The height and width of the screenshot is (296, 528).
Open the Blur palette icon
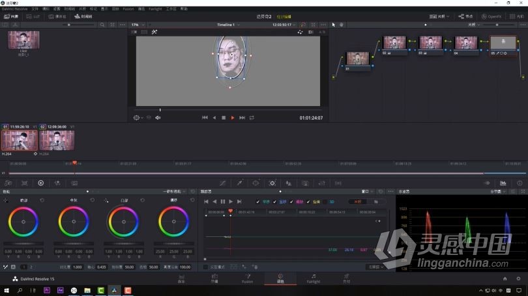point(289,183)
